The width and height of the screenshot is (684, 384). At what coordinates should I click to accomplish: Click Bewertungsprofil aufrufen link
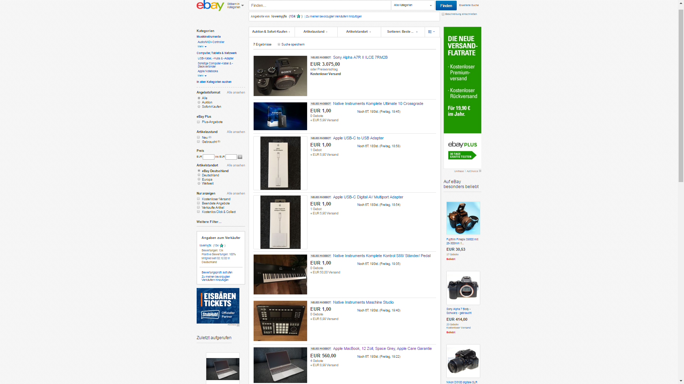tap(217, 272)
